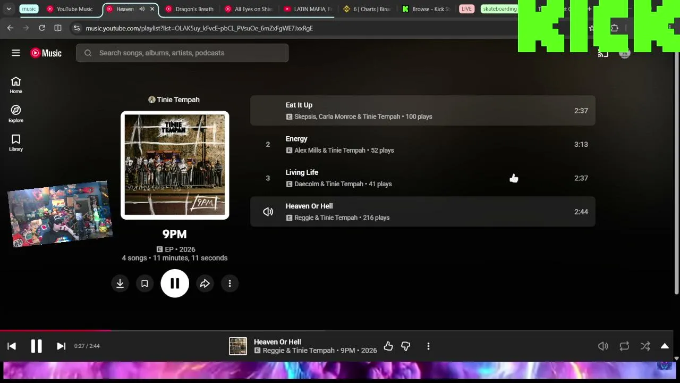View site information in address bar

click(76, 28)
